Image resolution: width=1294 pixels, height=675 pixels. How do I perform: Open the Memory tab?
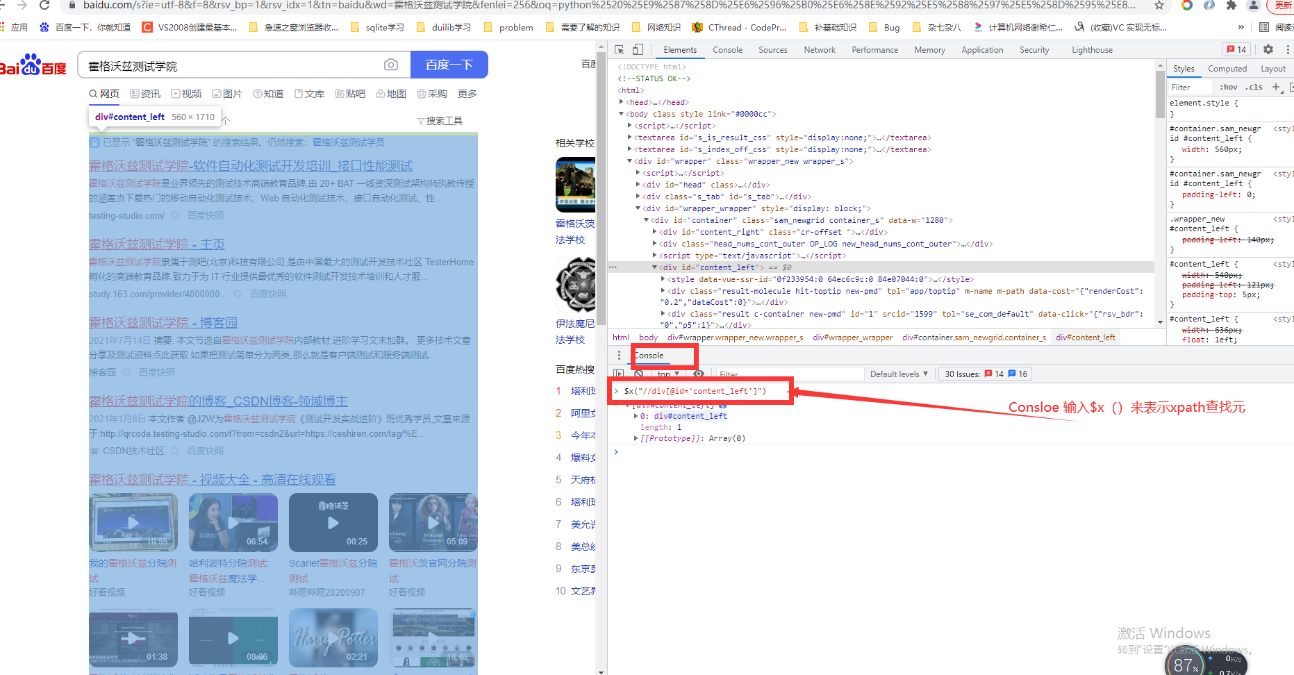pos(930,50)
